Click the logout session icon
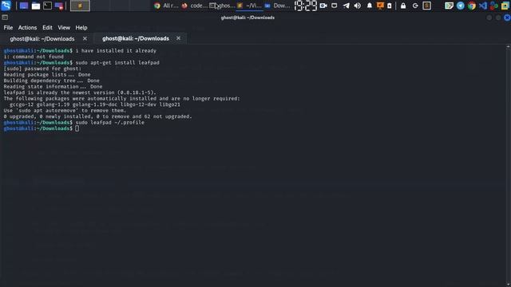 click(415, 6)
